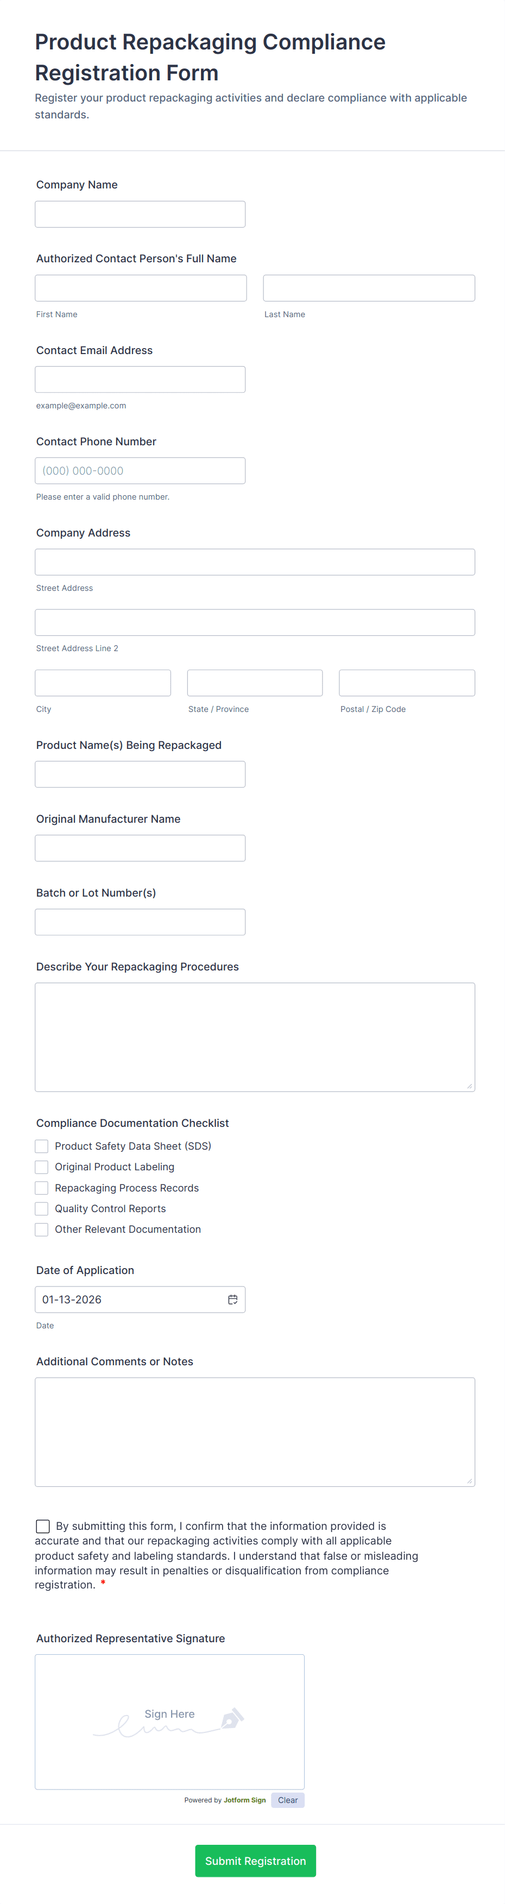Select Quality Control Reports checkbox
This screenshot has height=1904, width=505.
point(41,1208)
